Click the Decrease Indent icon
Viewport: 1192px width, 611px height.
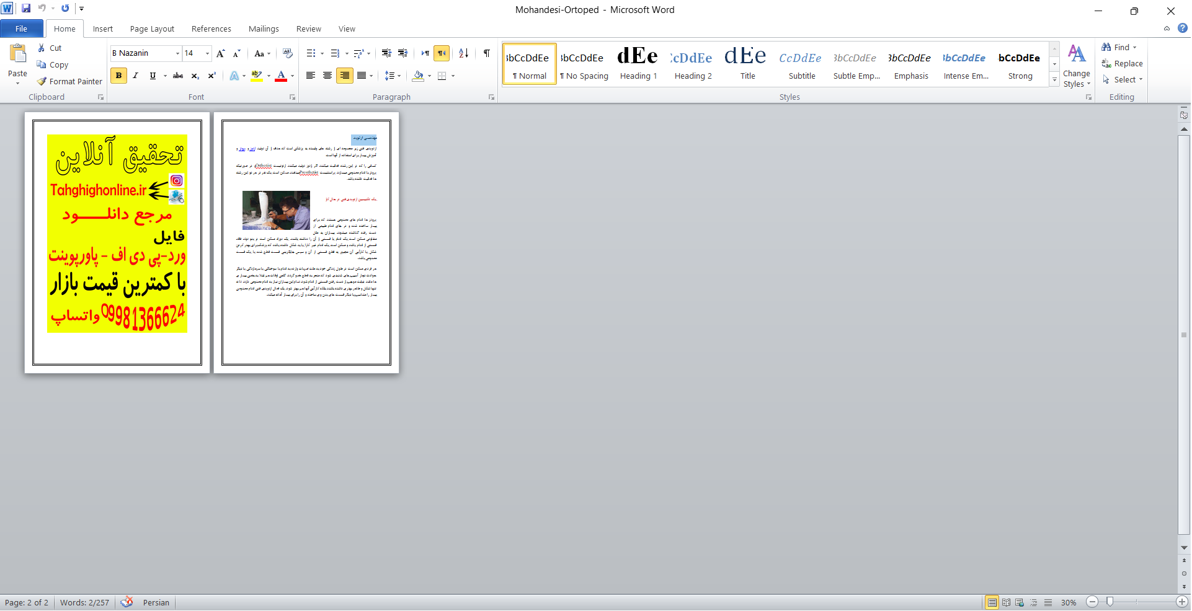(386, 53)
